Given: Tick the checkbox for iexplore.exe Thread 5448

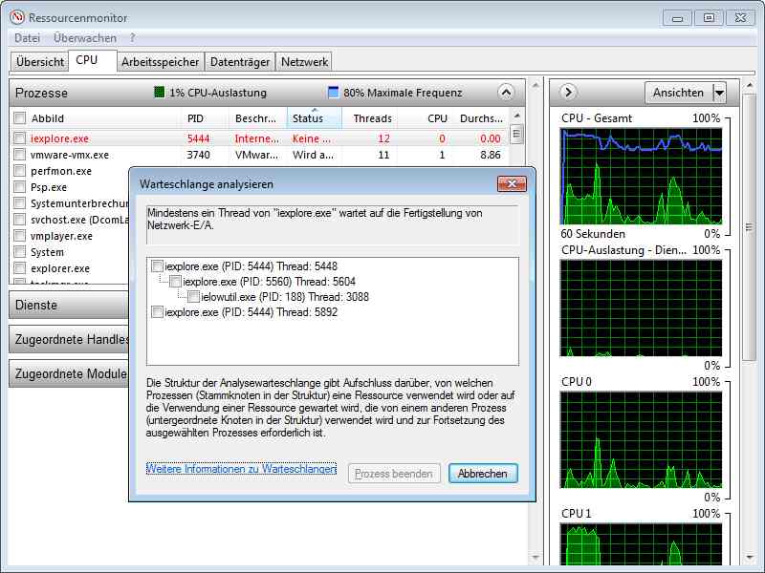Looking at the screenshot, I should click(x=158, y=266).
